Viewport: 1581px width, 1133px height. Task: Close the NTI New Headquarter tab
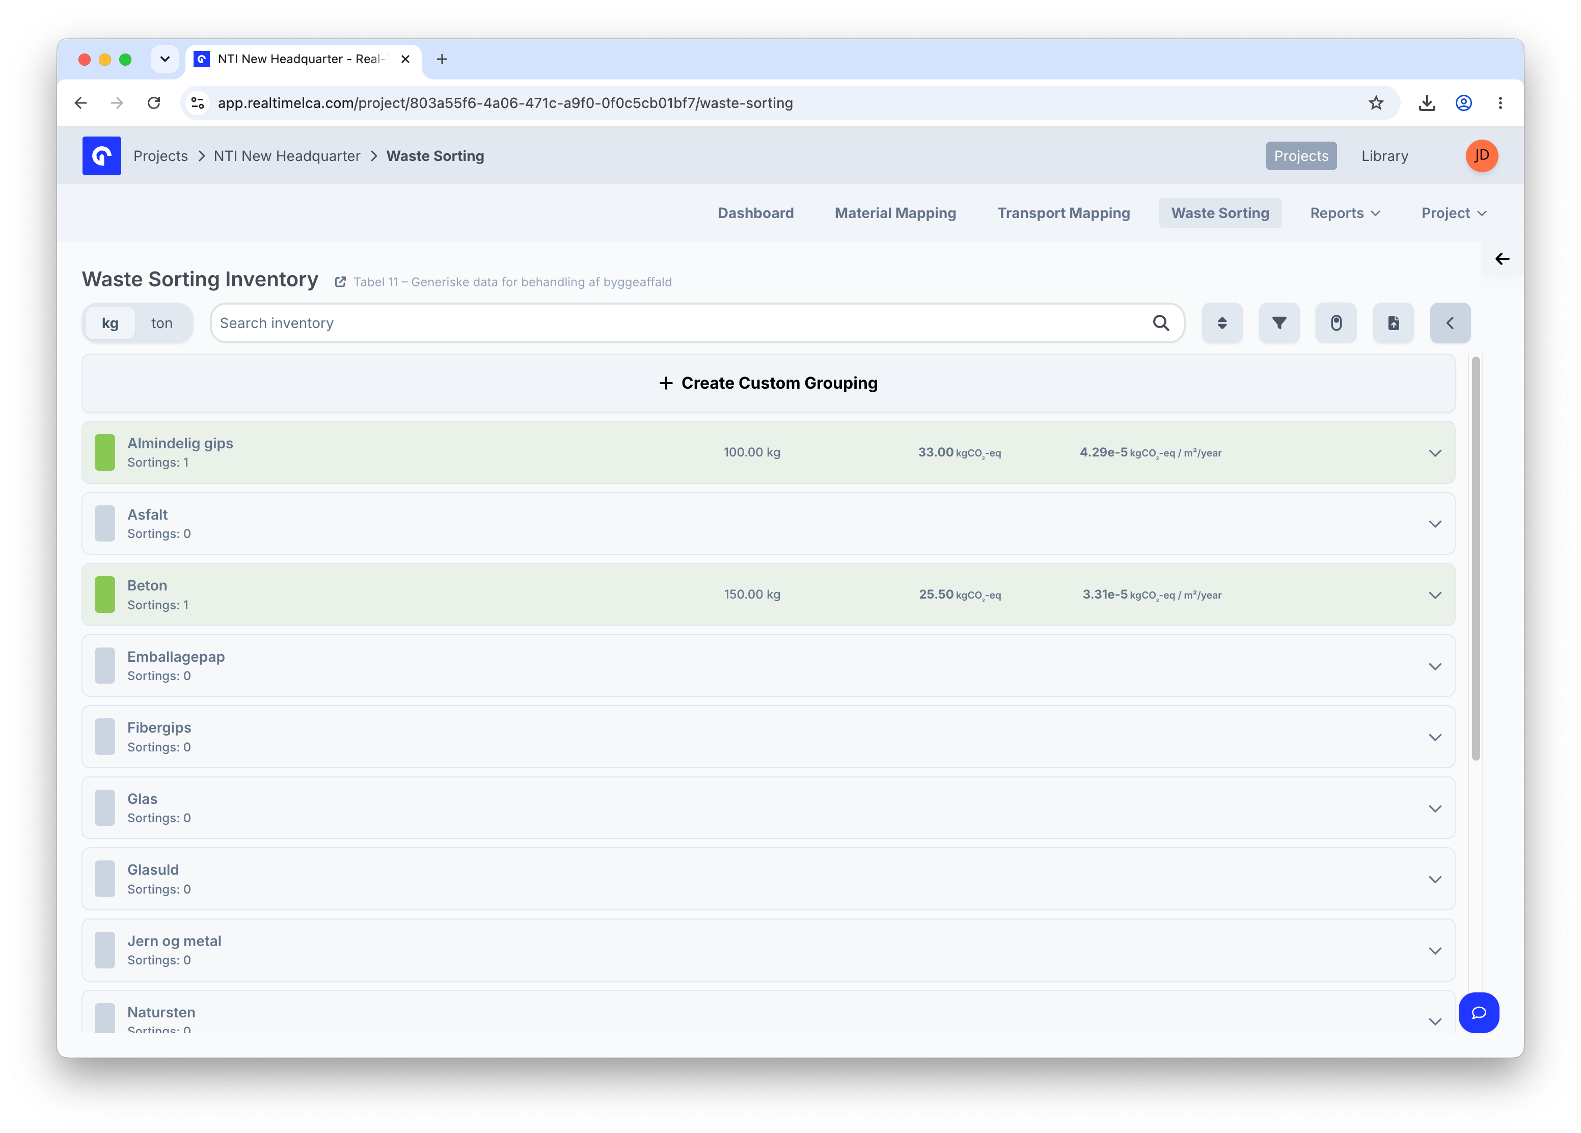coord(405,59)
